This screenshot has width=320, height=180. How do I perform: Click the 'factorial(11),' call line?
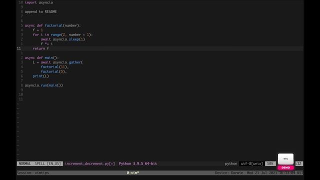pos(54,67)
